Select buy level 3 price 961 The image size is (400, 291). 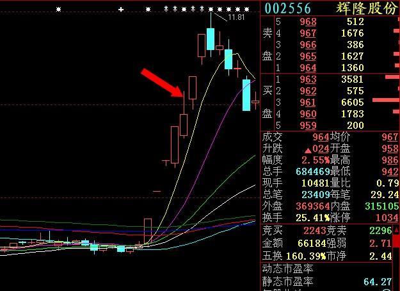click(308, 103)
